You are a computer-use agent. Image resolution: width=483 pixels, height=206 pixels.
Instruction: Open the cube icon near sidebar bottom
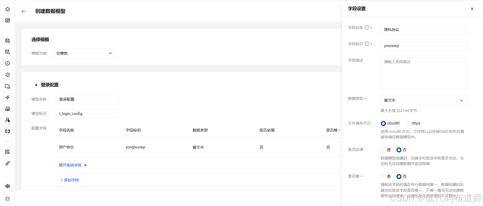point(8,186)
